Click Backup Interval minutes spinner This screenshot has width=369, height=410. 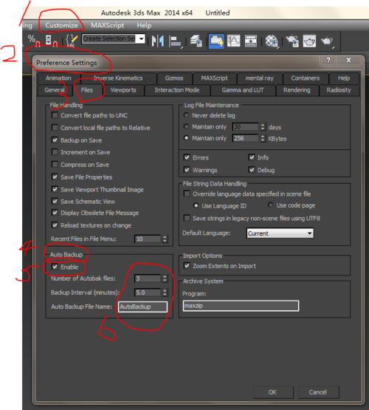(x=165, y=293)
